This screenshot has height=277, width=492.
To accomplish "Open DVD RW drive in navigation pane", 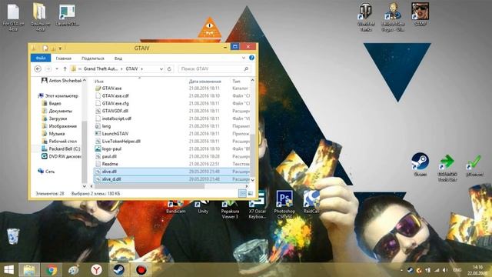I will tap(61, 156).
